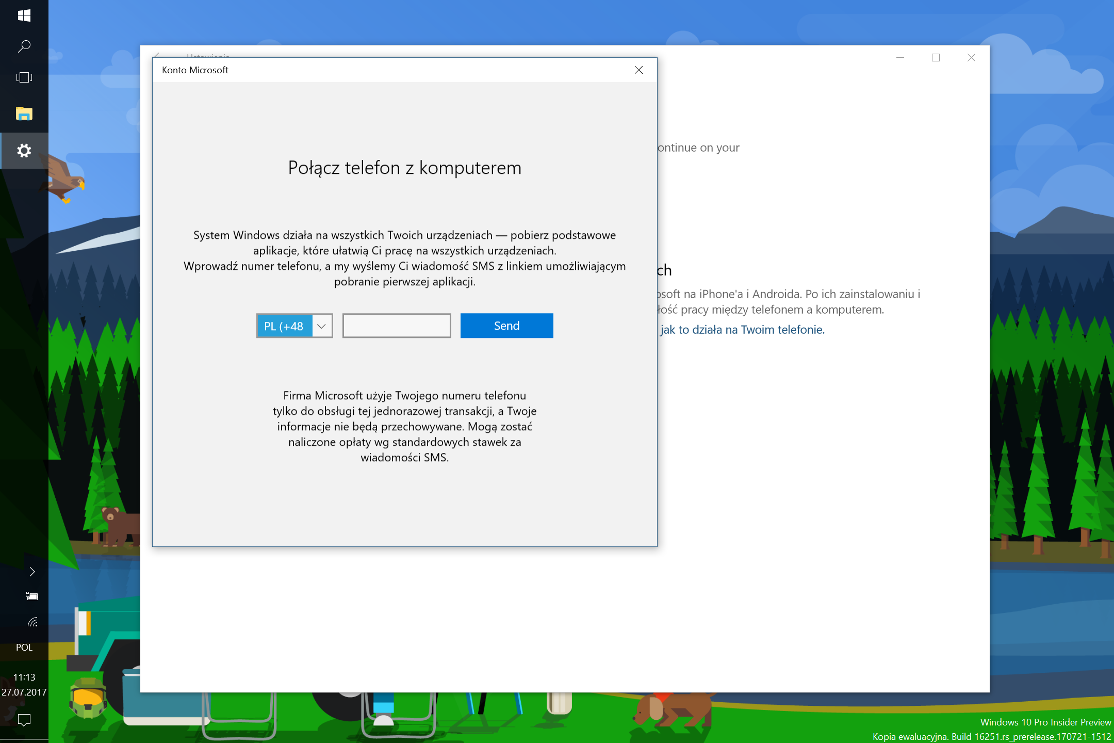
Task: Open link about how it works on your phone
Action: pos(742,330)
